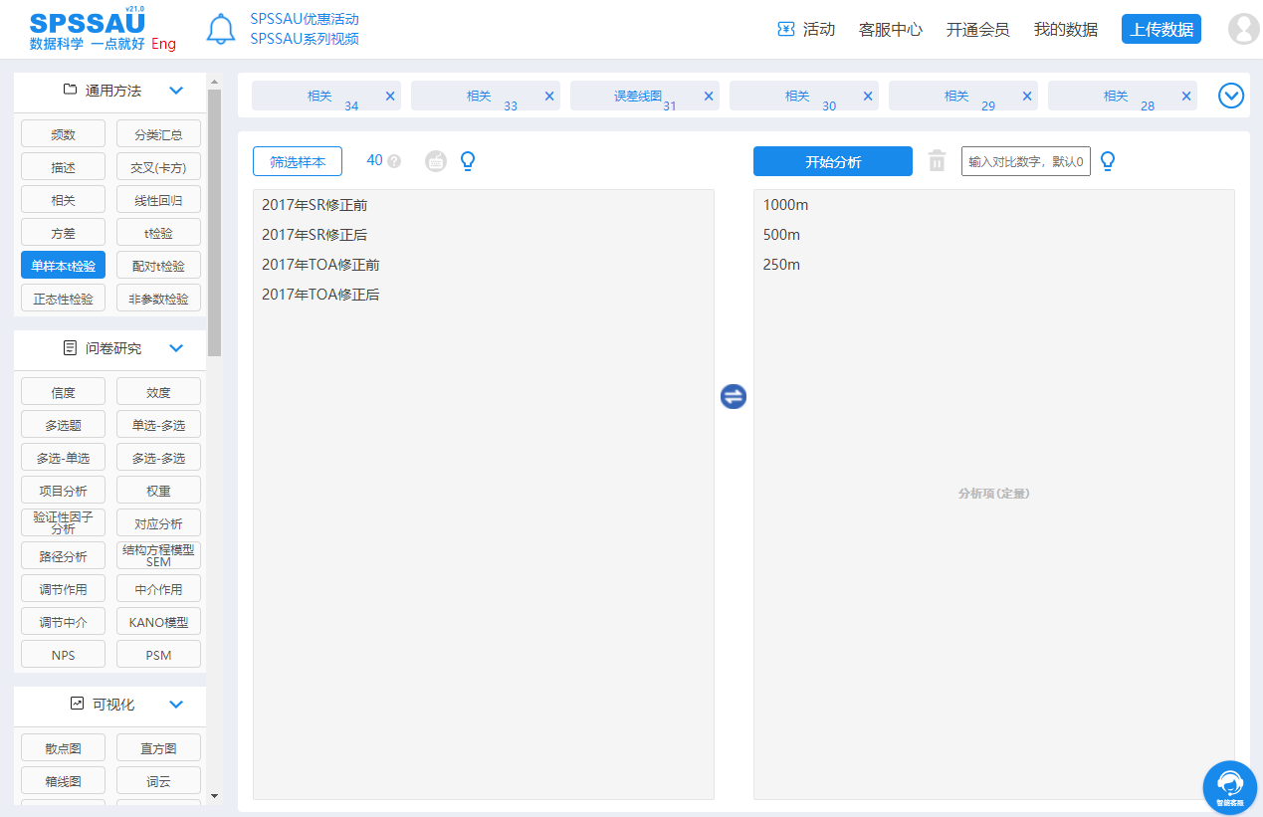
Task: Click the user avatar icon top right
Action: (x=1242, y=29)
